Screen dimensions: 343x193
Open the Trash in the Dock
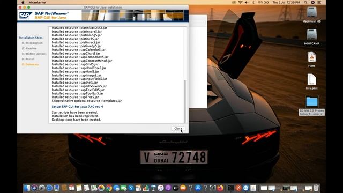316,188
